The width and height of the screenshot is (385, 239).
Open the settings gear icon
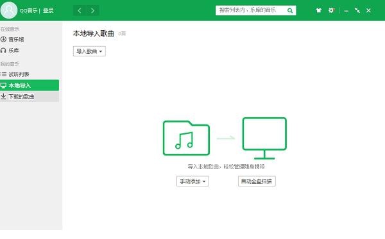(332, 10)
